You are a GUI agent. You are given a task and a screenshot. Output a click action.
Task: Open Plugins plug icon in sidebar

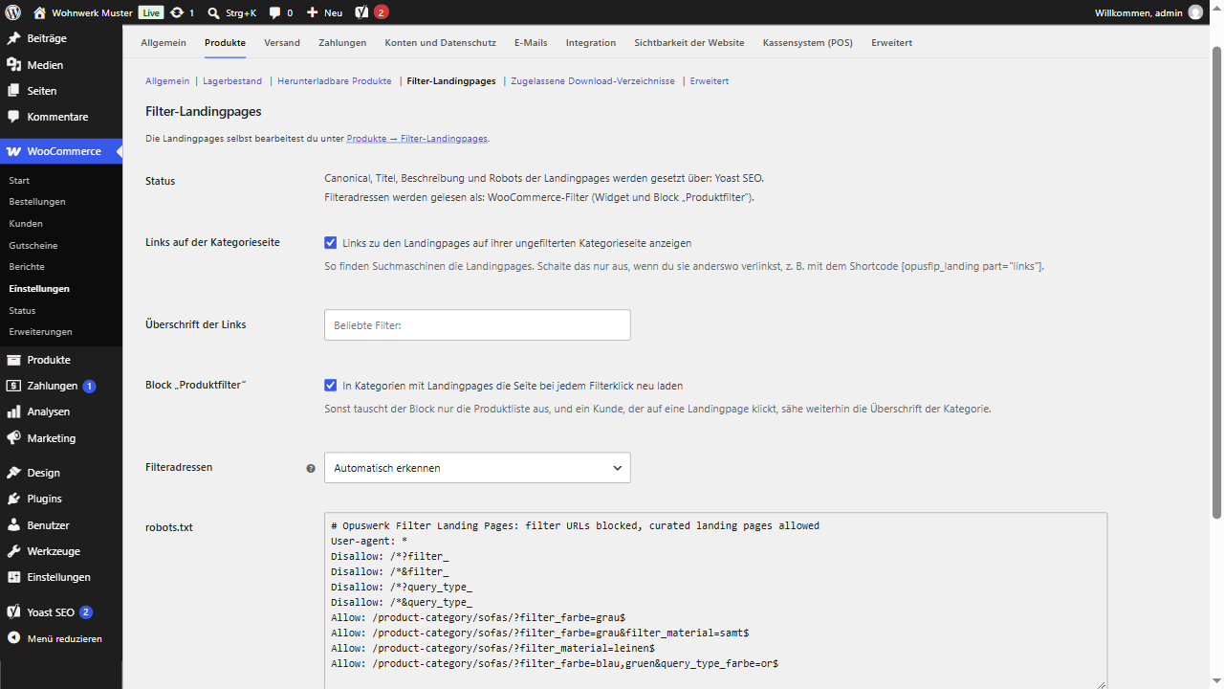tap(13, 499)
